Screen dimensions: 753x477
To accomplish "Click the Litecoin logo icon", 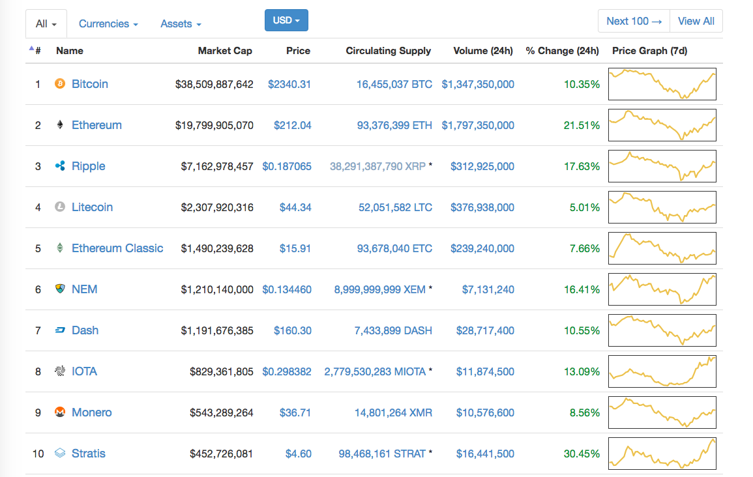I will pyautogui.click(x=60, y=207).
